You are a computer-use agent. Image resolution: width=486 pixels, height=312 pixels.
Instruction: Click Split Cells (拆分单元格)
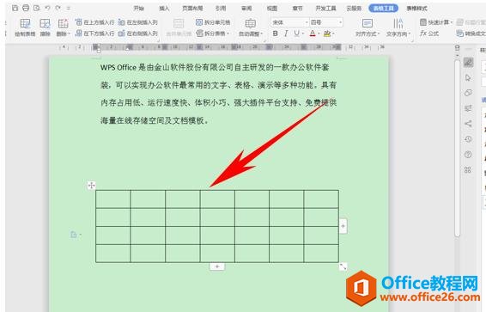(x=213, y=22)
